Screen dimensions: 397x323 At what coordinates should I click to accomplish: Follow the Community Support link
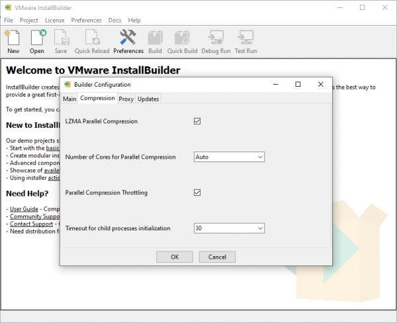pyautogui.click(x=34, y=216)
